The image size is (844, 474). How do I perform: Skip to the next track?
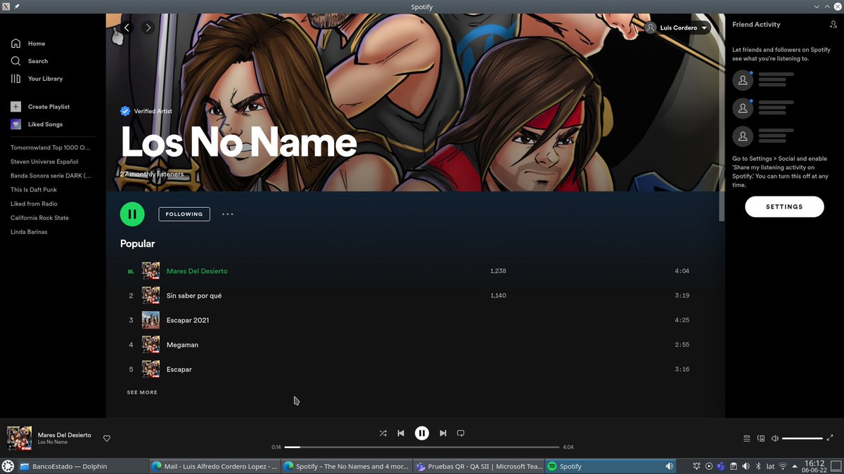tap(442, 433)
